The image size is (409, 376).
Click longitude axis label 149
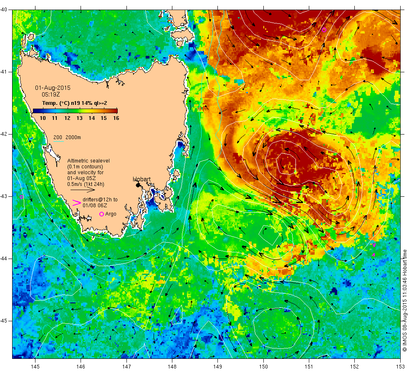click(x=218, y=367)
